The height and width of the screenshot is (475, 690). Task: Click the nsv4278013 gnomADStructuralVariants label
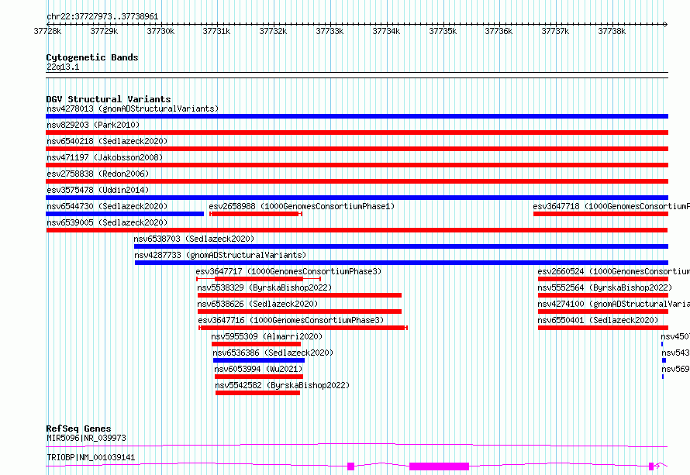[133, 108]
